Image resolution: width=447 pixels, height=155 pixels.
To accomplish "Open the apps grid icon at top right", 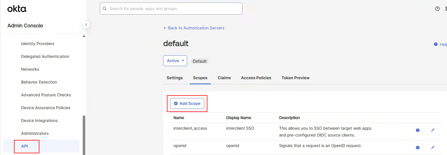I will coord(446,9).
